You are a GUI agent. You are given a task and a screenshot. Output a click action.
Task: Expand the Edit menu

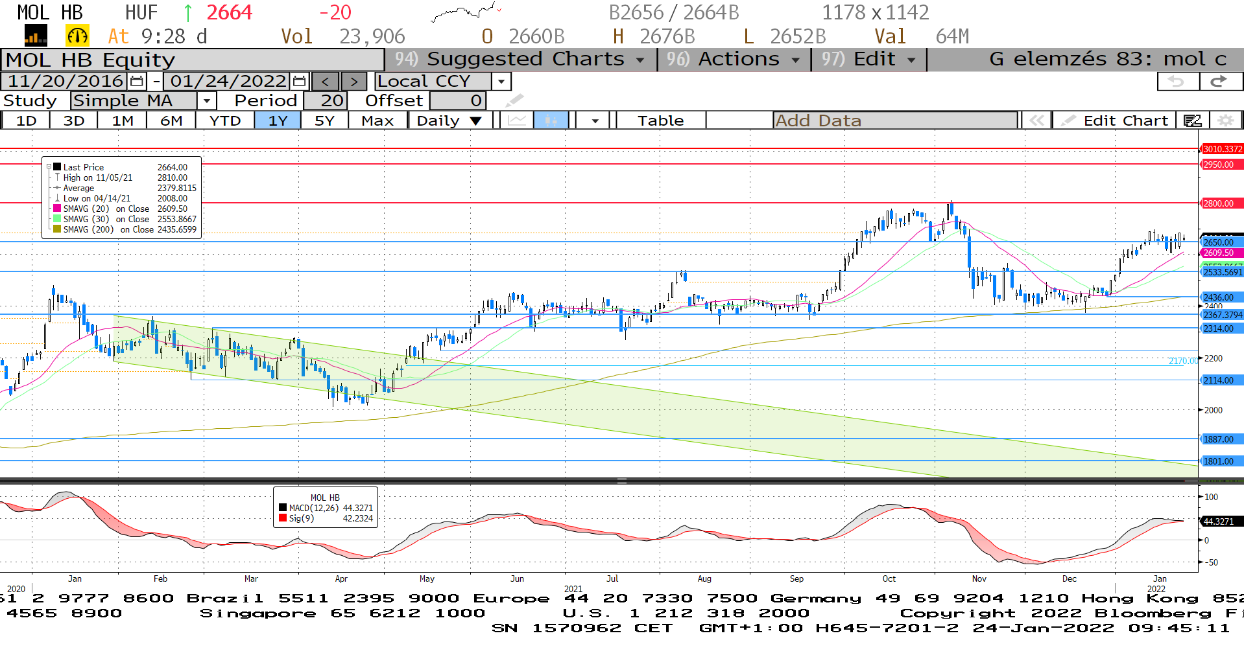[x=868, y=59]
